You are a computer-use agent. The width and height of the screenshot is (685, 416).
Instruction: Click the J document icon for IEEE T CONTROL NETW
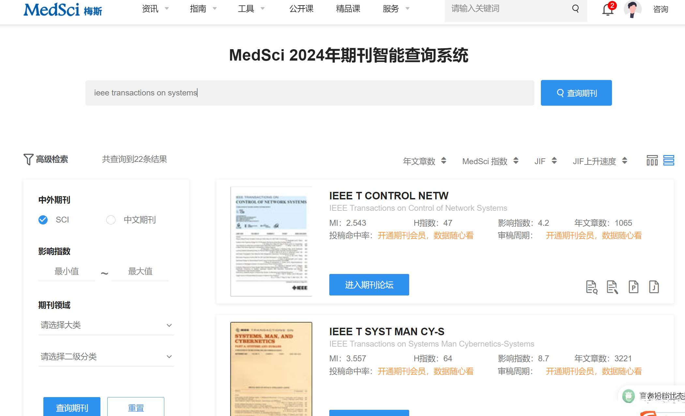point(654,287)
